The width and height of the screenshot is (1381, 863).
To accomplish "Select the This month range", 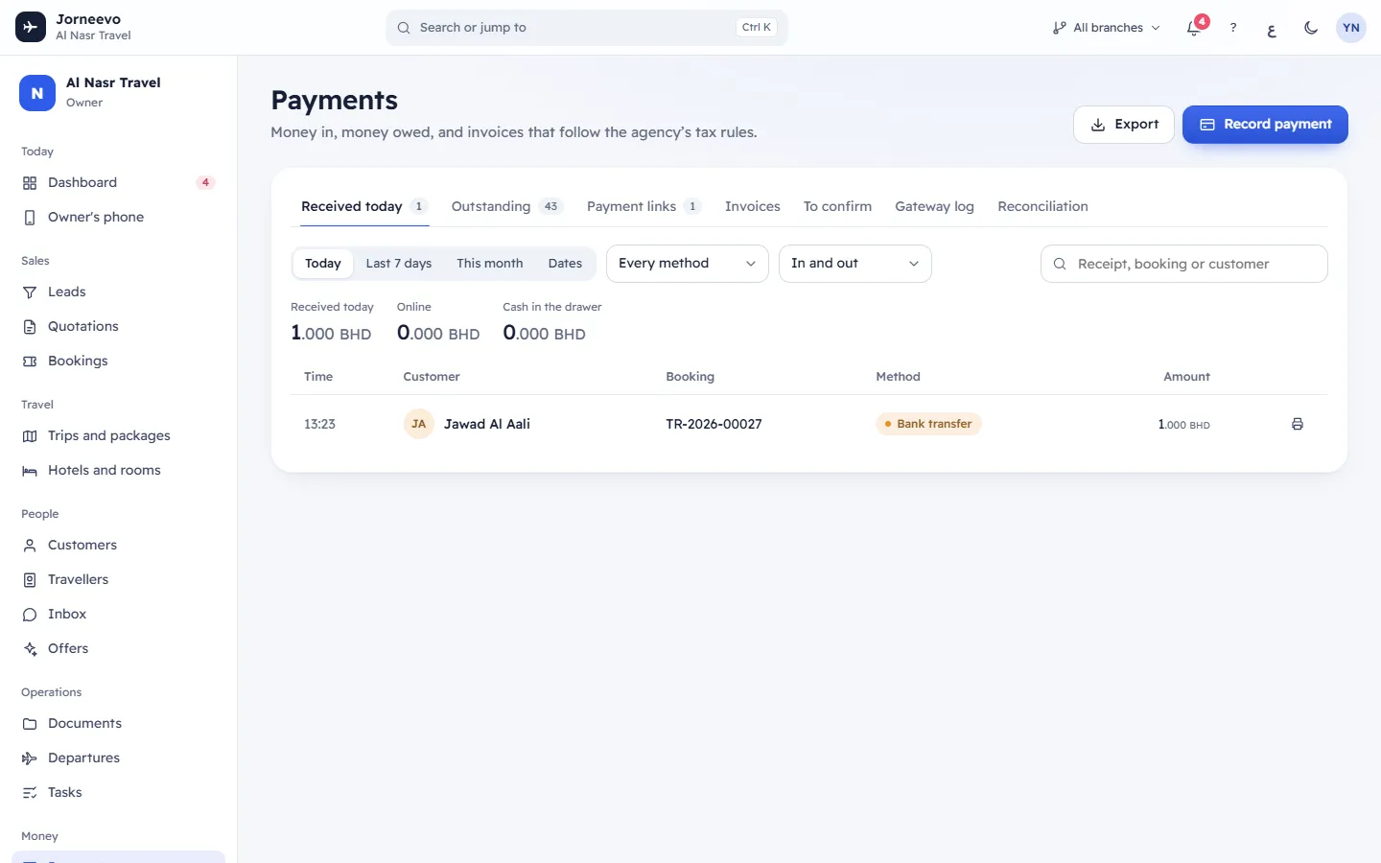I will (x=490, y=264).
